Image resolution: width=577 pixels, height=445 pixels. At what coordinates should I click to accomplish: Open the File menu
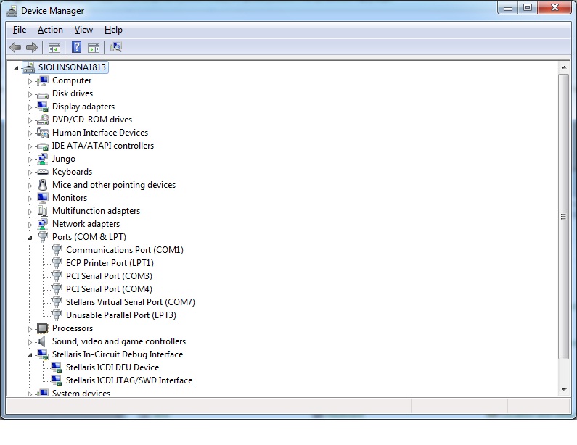(x=20, y=30)
